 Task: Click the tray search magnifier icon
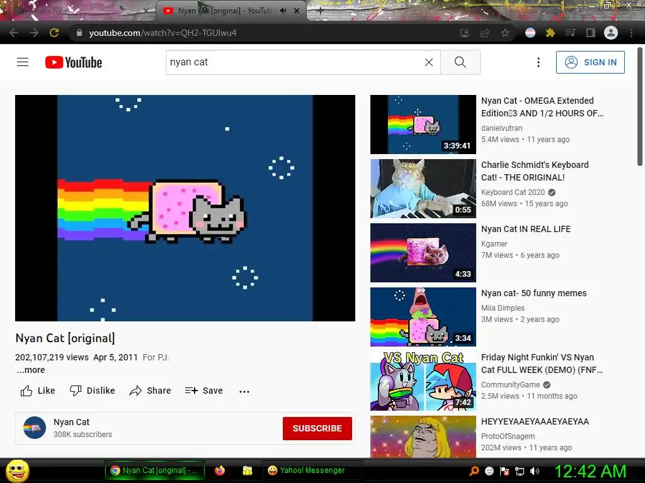click(x=474, y=471)
